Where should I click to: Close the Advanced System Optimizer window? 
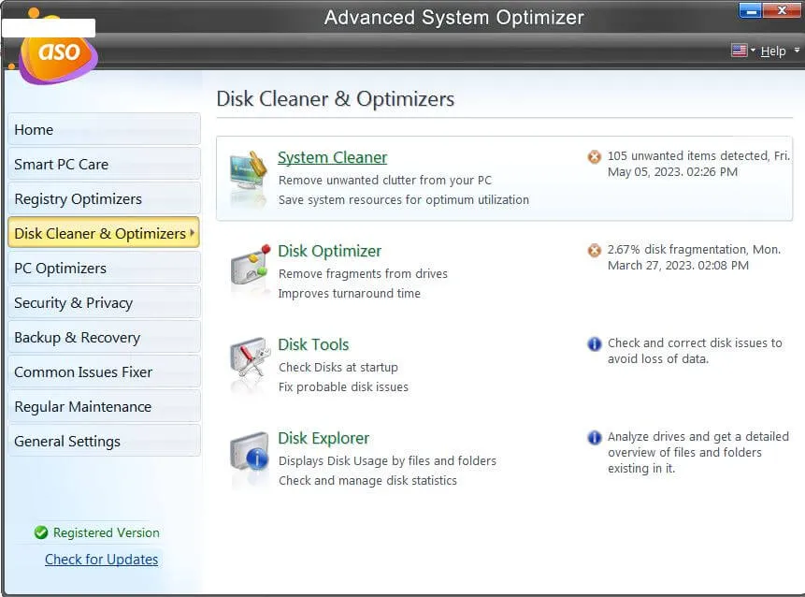coord(782,9)
